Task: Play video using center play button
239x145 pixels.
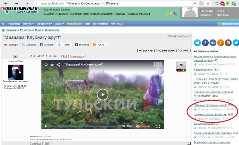Action: [103, 95]
